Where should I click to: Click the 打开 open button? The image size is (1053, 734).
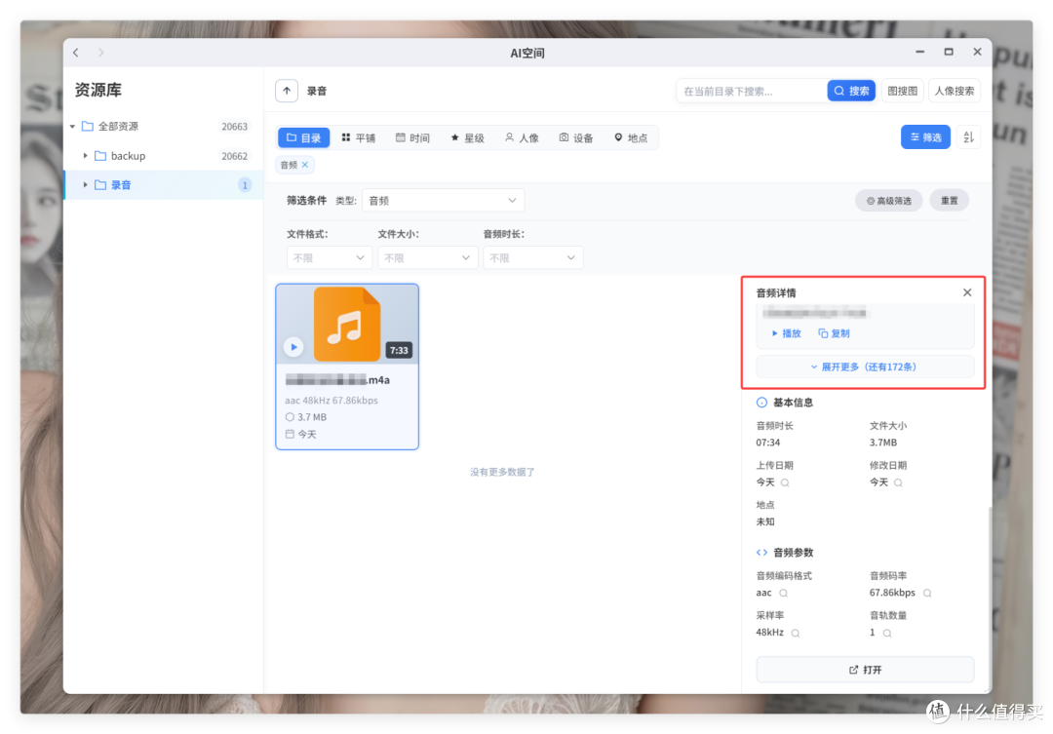(864, 670)
